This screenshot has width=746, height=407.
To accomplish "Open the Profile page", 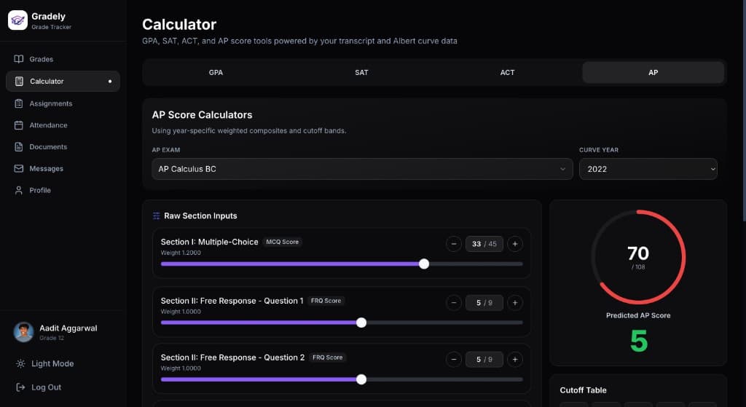I will click(63, 190).
